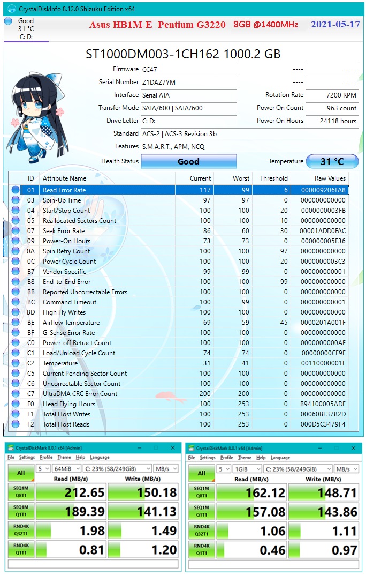The height and width of the screenshot is (575, 366).
Task: Open MB/s unit dropdown in 64MiB window
Action: coord(165,469)
